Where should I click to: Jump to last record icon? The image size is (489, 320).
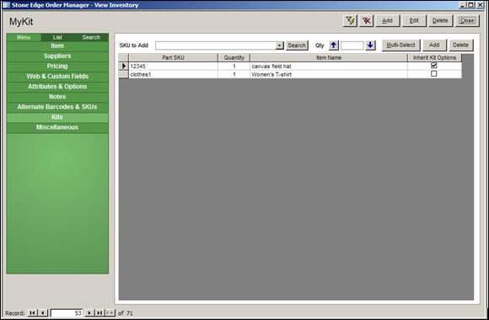pyautogui.click(x=99, y=312)
